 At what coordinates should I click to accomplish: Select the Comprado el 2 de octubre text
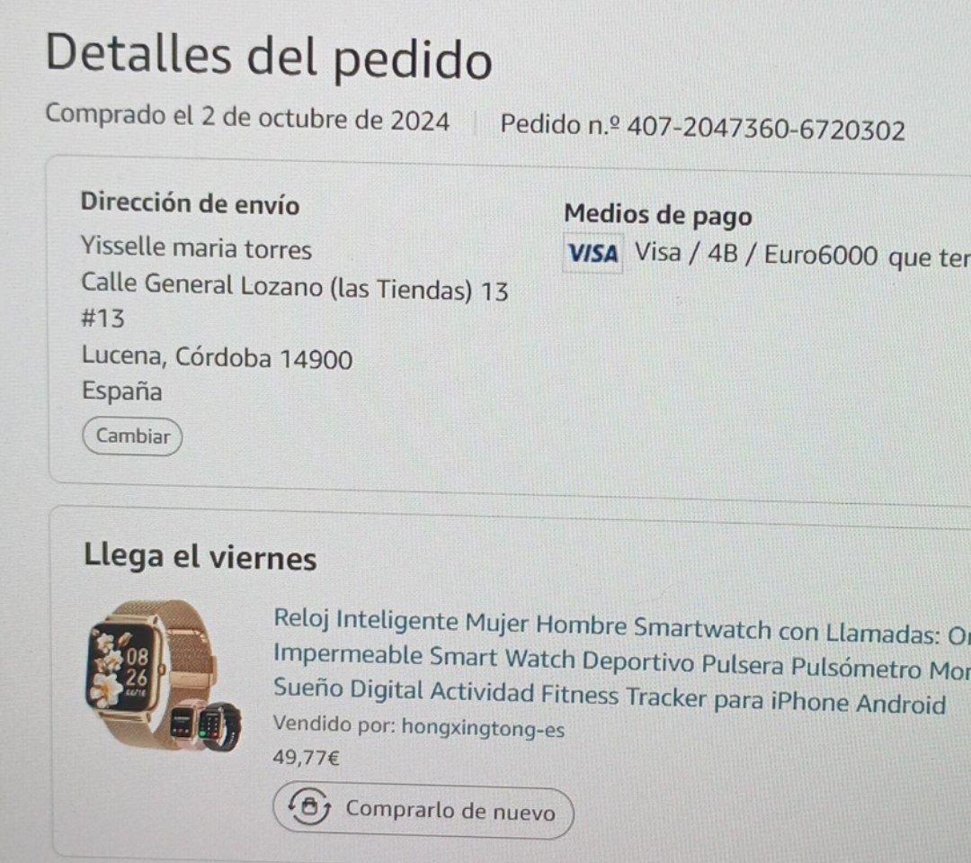pyautogui.click(x=247, y=118)
